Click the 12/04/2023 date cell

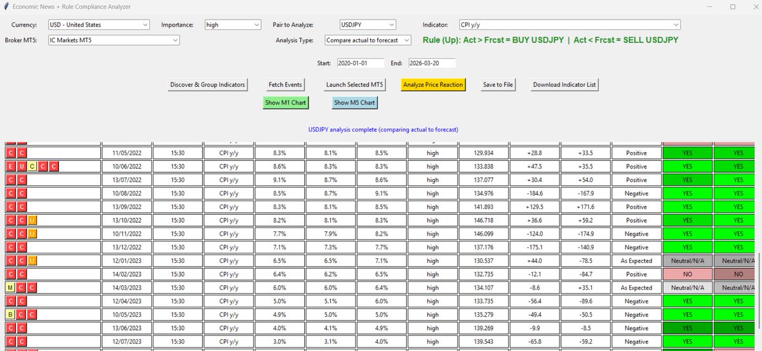click(x=127, y=301)
